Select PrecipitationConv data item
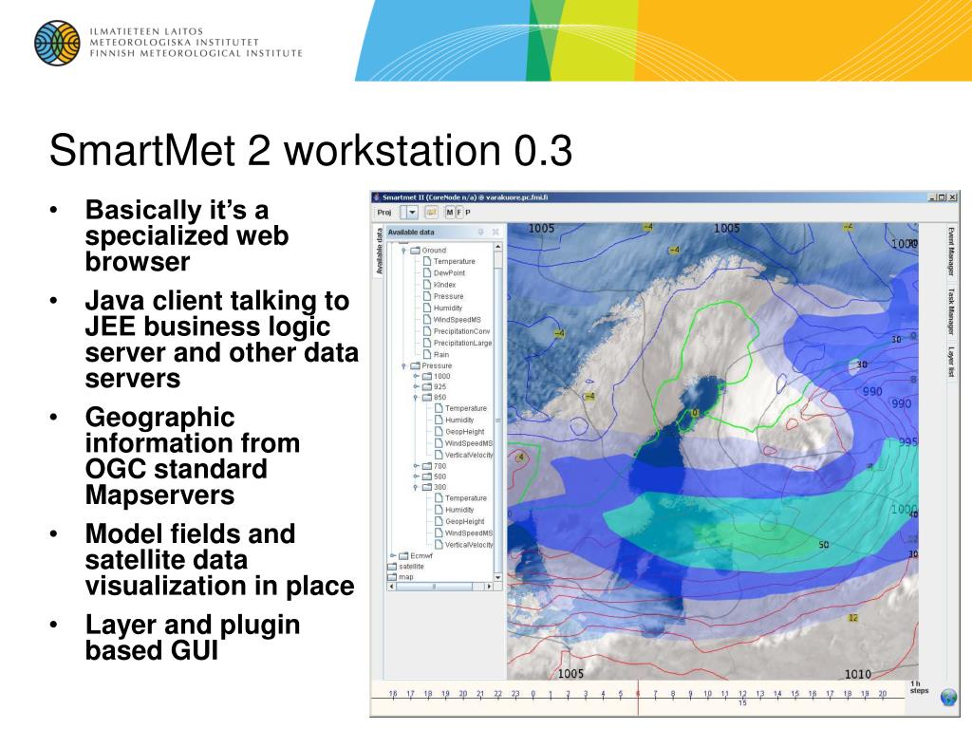This screenshot has width=972, height=729. click(457, 331)
